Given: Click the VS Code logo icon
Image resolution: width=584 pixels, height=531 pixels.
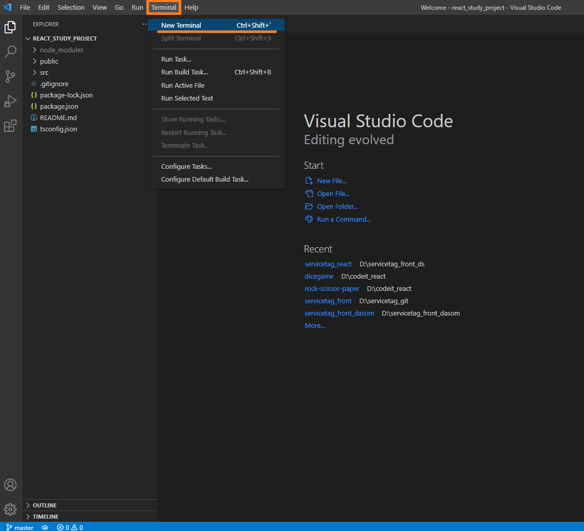Looking at the screenshot, I should pyautogui.click(x=8, y=7).
